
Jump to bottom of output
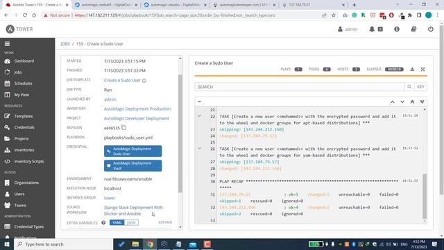422,102
